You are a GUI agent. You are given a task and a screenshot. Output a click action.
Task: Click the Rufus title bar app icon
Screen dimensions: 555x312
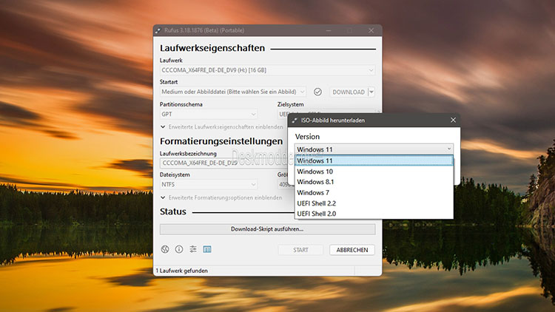click(x=158, y=30)
